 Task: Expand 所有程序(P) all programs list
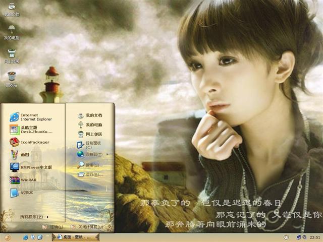tap(34, 217)
